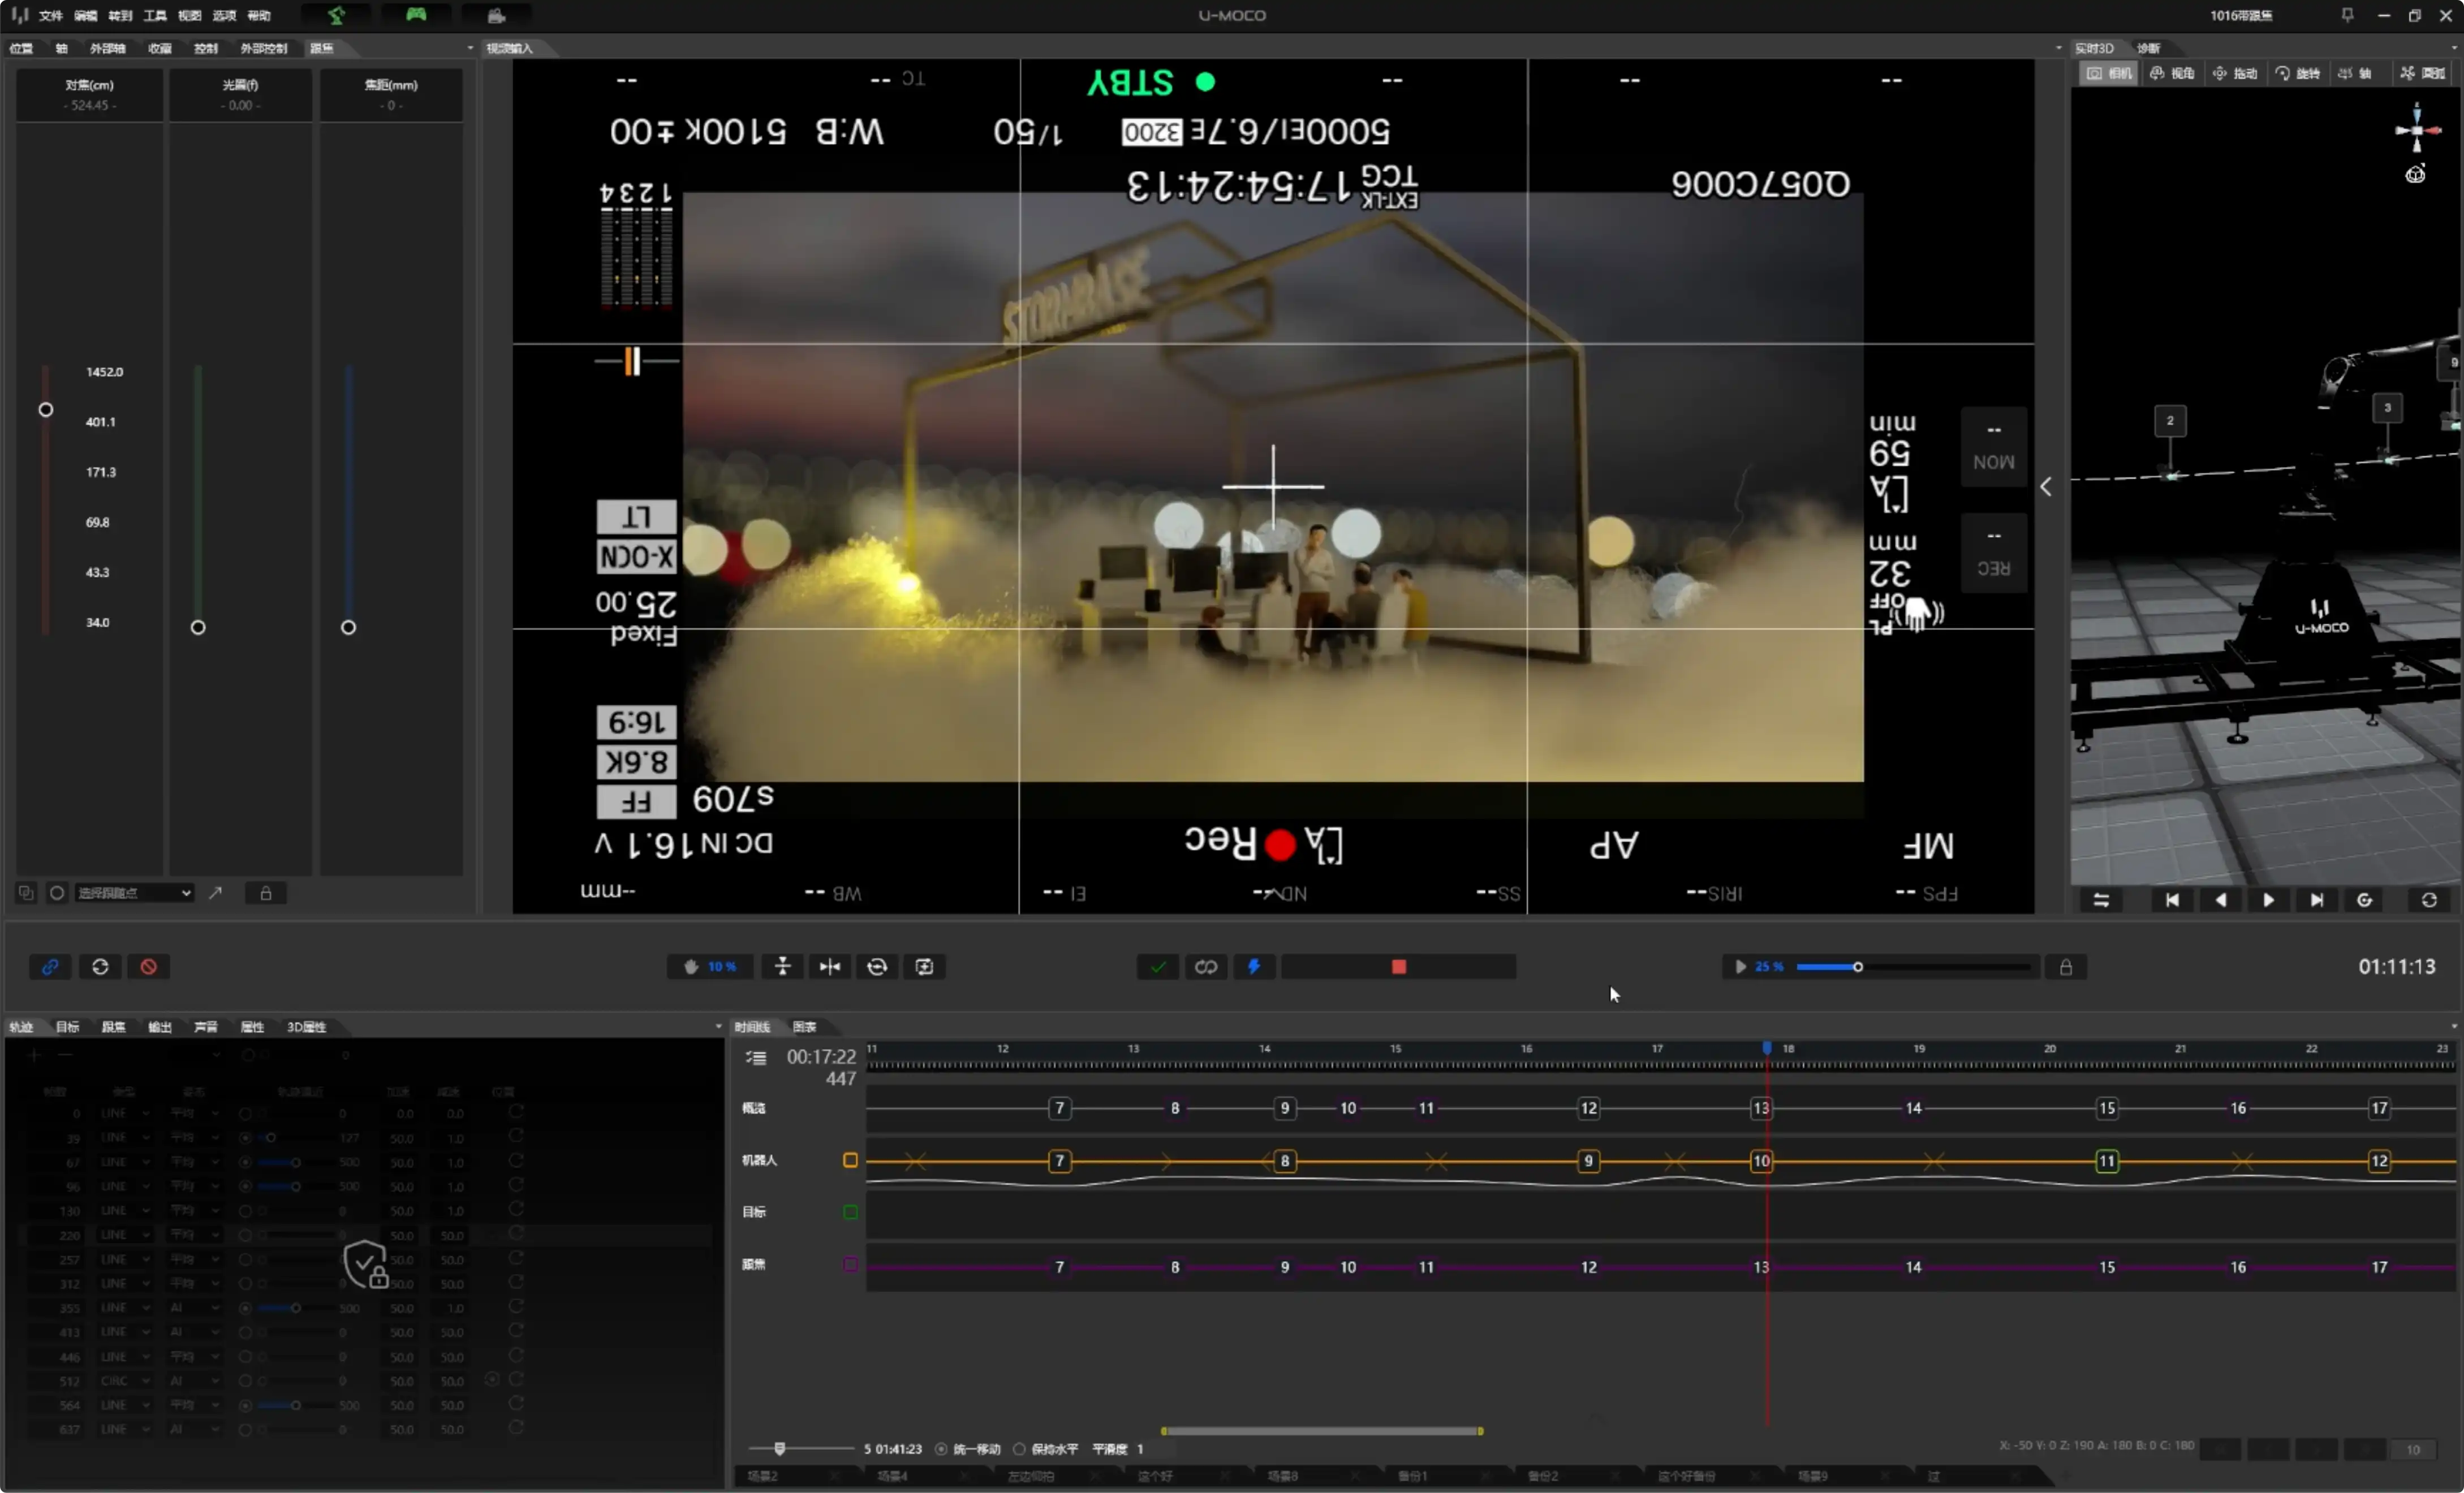Select the 统一移动 radio button
2464x1493 pixels.
tap(941, 1449)
